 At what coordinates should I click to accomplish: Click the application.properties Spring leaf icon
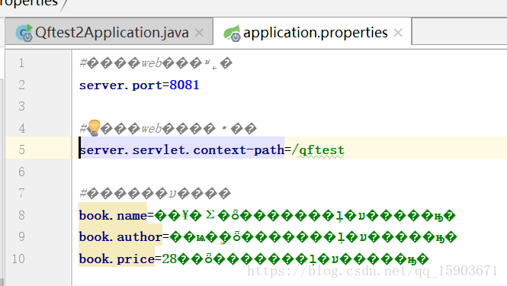(x=232, y=33)
